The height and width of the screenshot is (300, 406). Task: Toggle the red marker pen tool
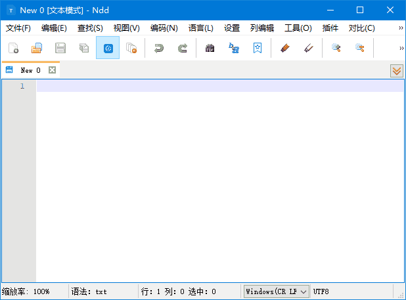[284, 48]
